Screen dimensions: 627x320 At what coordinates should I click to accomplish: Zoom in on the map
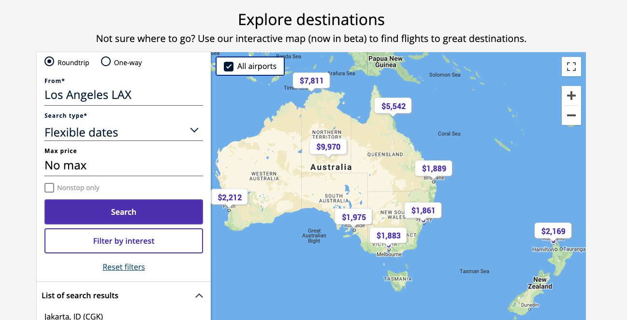click(571, 96)
